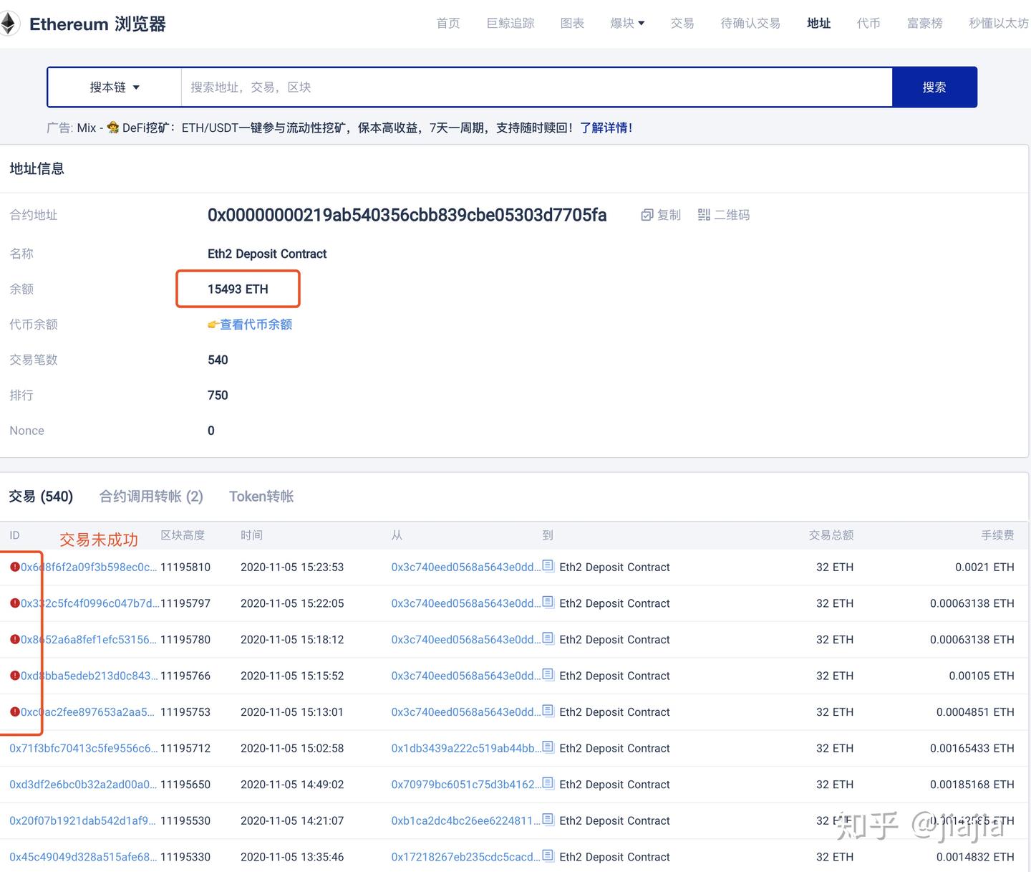Click the note icon next to 0x1db3439a222c519ab44bb
This screenshot has width=1031, height=872.
click(548, 747)
